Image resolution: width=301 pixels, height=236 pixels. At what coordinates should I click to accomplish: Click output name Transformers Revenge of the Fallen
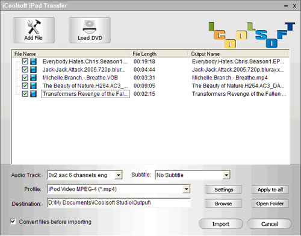pos(239,94)
